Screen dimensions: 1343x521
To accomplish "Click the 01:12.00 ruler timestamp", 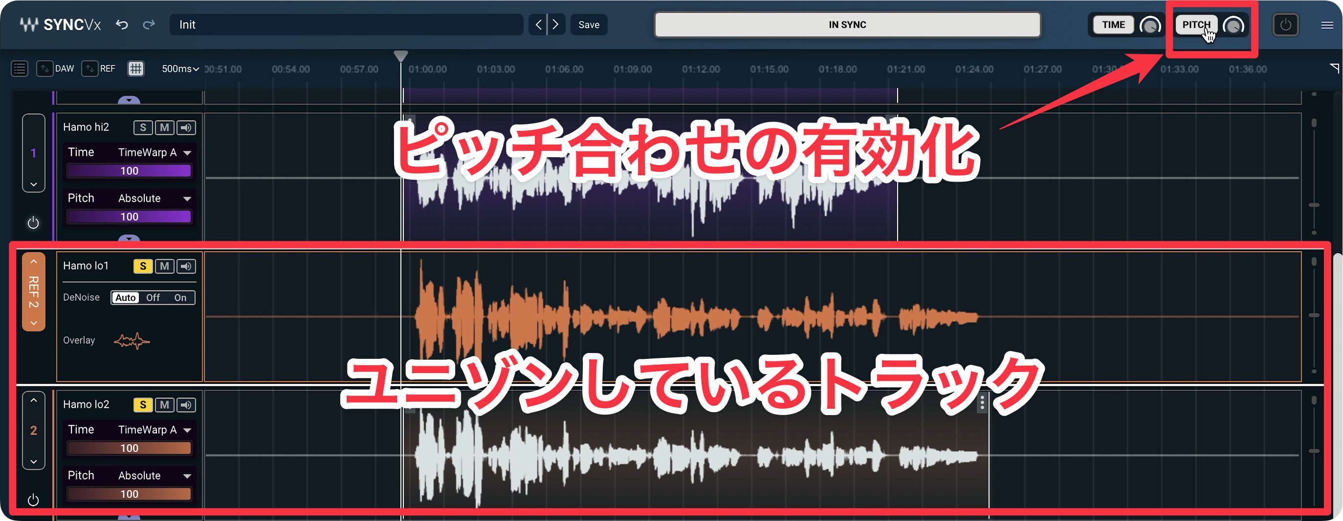I will (x=701, y=69).
